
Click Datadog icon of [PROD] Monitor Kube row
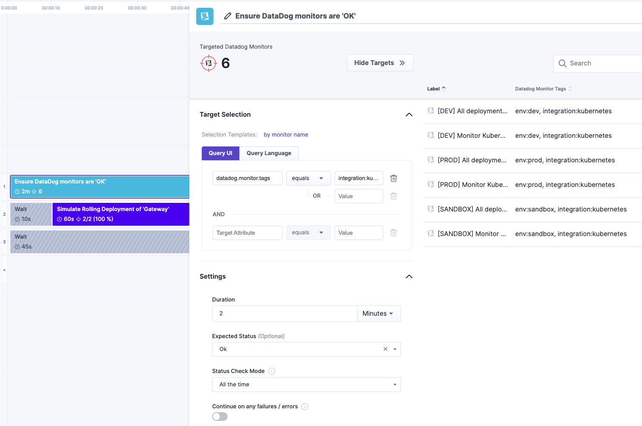[431, 184]
